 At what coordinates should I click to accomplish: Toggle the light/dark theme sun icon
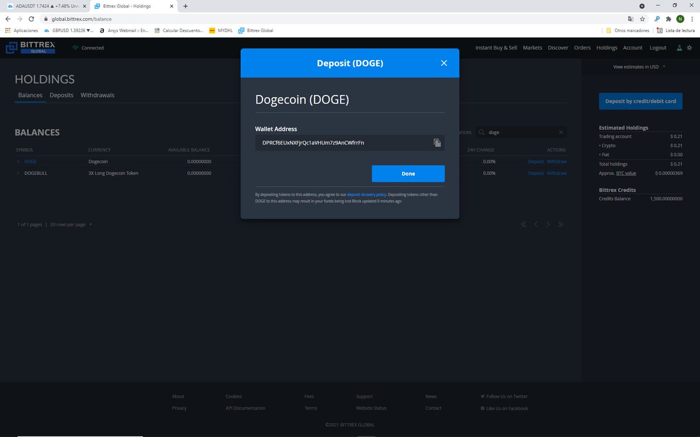pyautogui.click(x=689, y=48)
